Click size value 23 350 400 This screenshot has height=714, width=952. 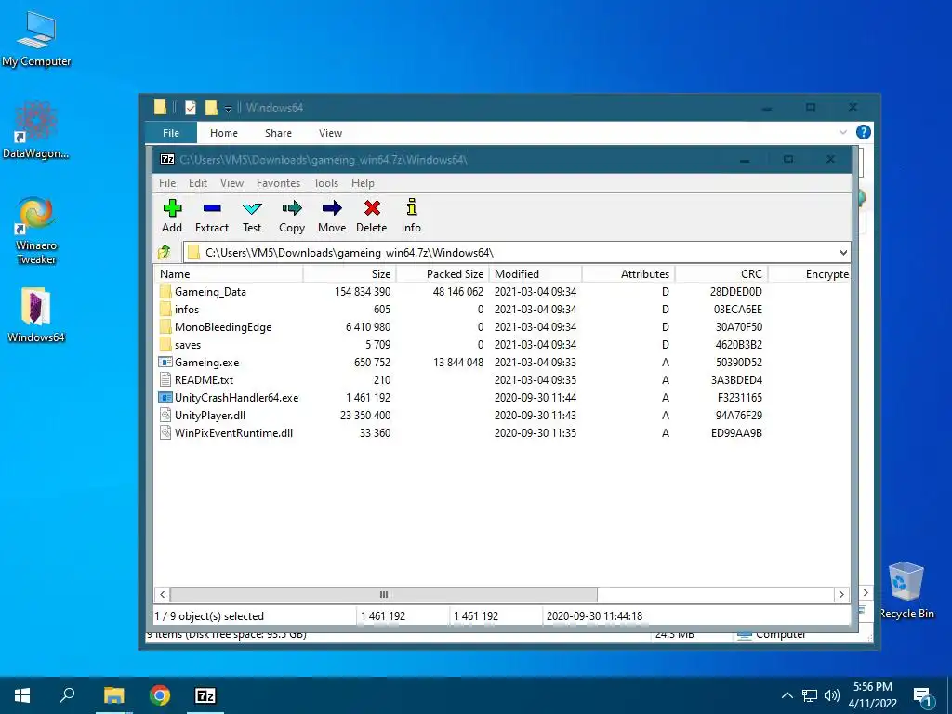click(365, 416)
